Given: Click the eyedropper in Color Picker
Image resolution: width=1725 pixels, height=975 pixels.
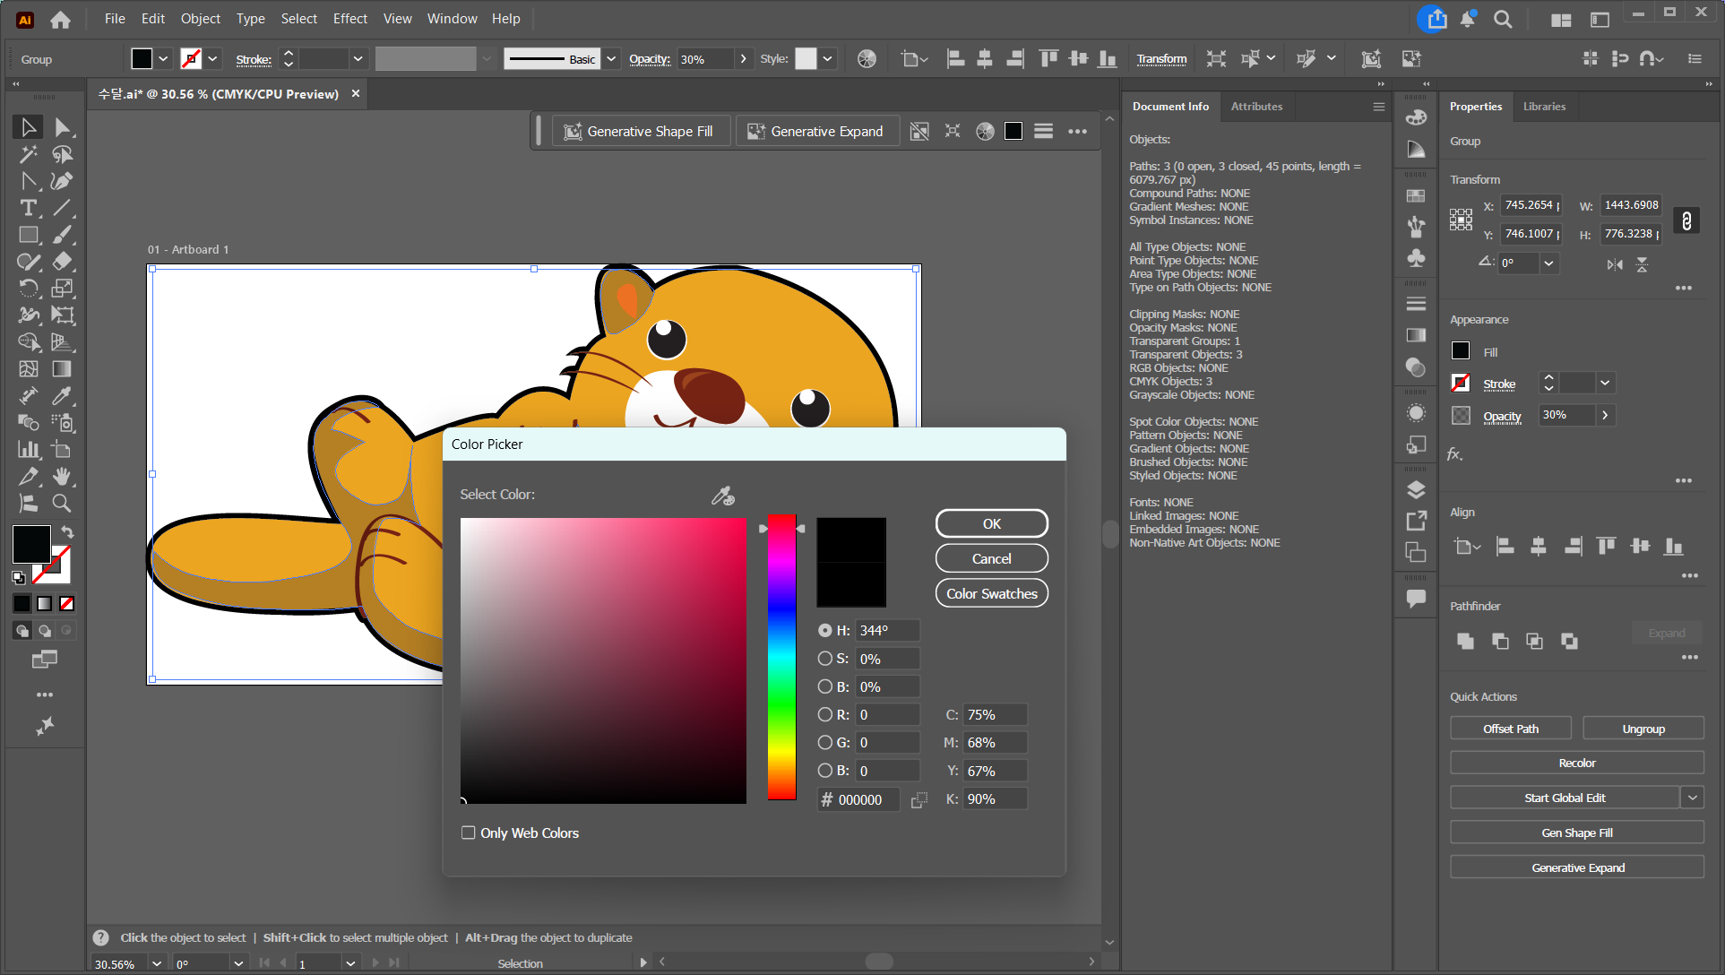Looking at the screenshot, I should (722, 496).
